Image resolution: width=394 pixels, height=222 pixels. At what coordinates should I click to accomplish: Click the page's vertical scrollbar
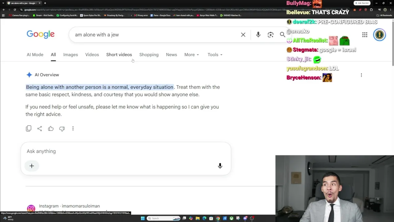point(392,43)
